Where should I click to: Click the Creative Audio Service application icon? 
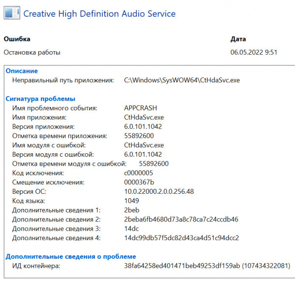tap(12, 13)
